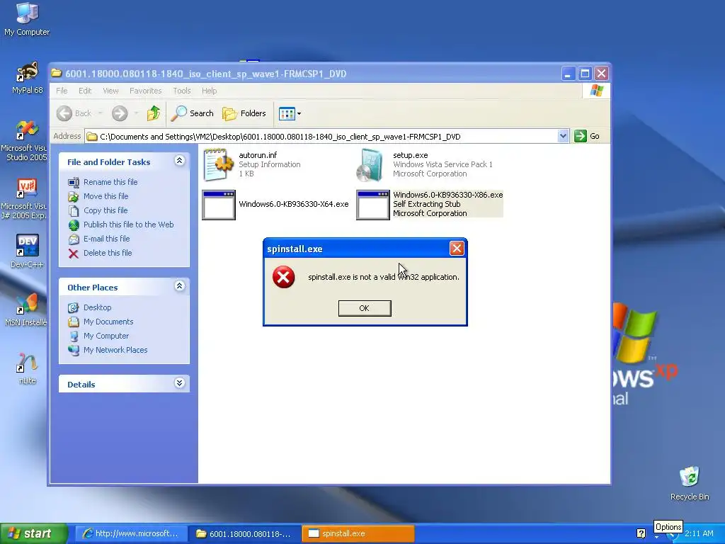
Task: Select Dev-C++ desktop shortcut
Action: pos(27,251)
